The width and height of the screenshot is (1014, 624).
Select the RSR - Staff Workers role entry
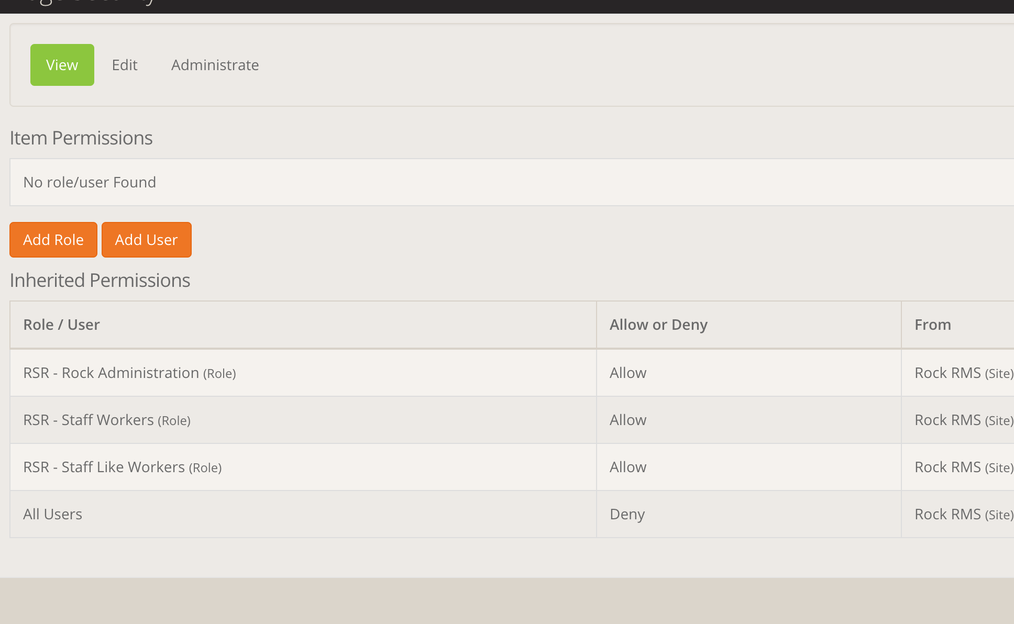[107, 420]
